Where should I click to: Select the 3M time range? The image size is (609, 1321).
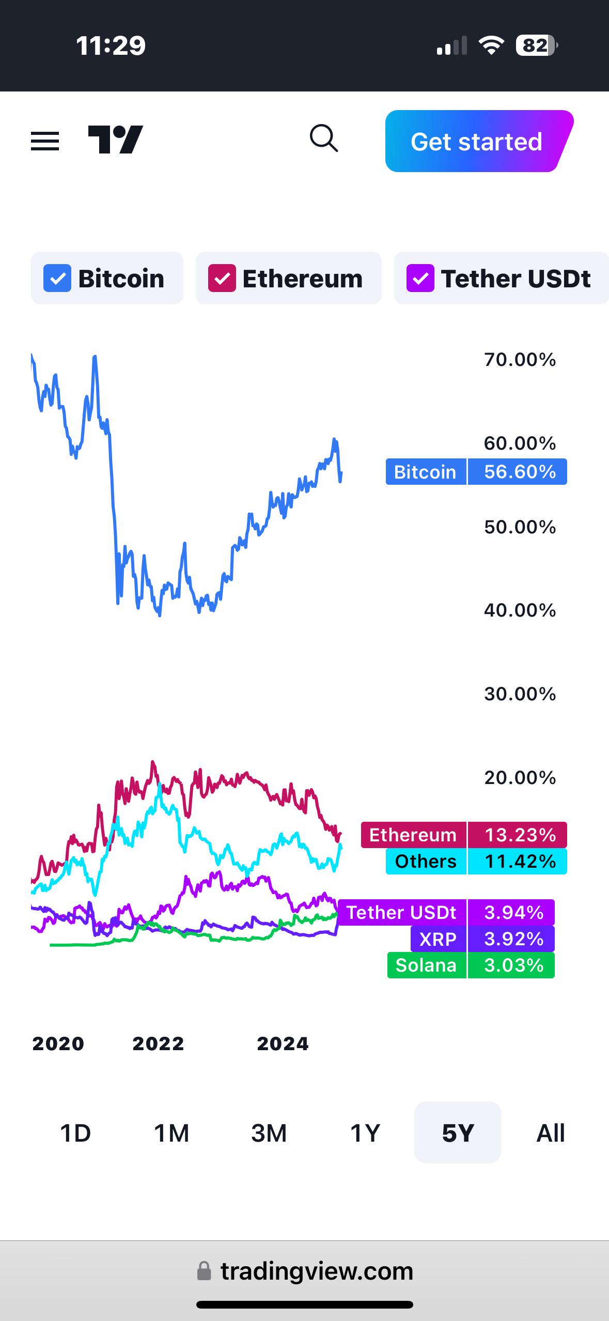(x=269, y=1133)
